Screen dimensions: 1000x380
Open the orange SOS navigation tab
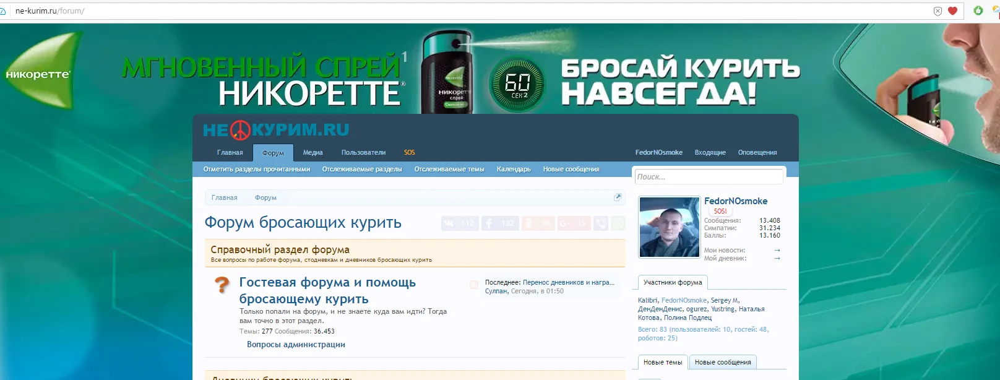pyautogui.click(x=410, y=152)
